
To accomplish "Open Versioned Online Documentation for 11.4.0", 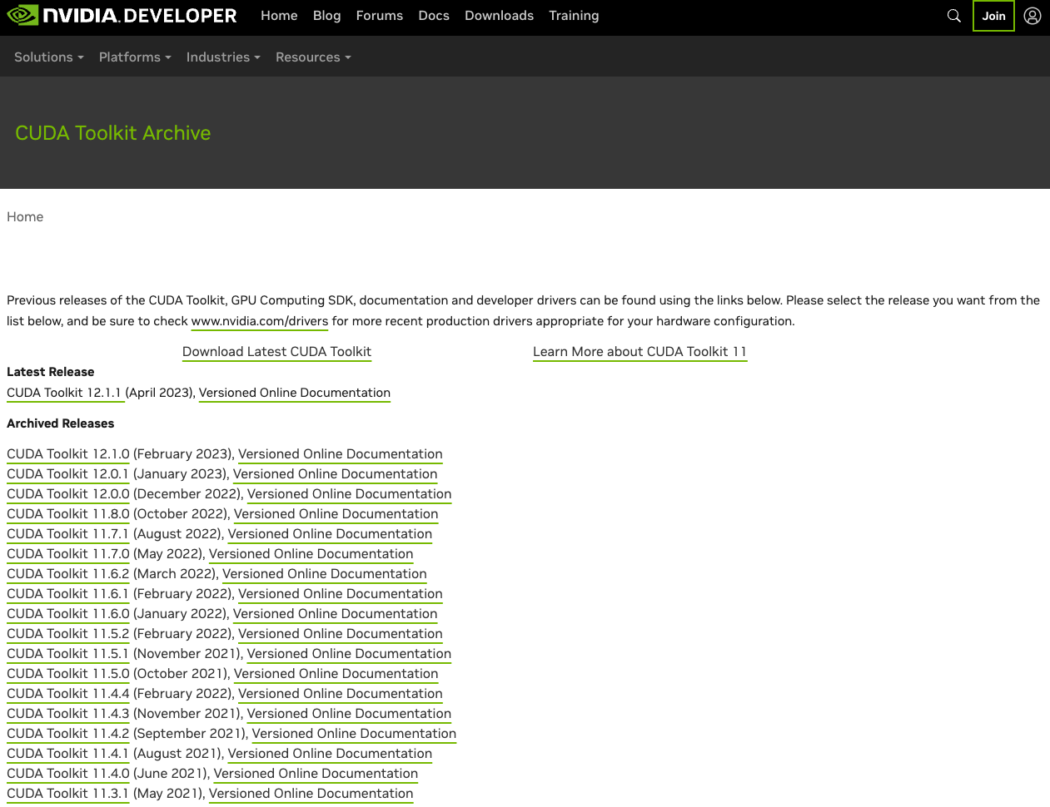I will coord(316,774).
